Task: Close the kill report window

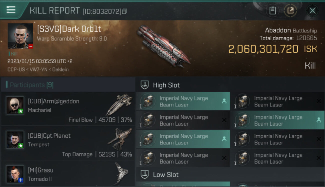Action: point(312,11)
